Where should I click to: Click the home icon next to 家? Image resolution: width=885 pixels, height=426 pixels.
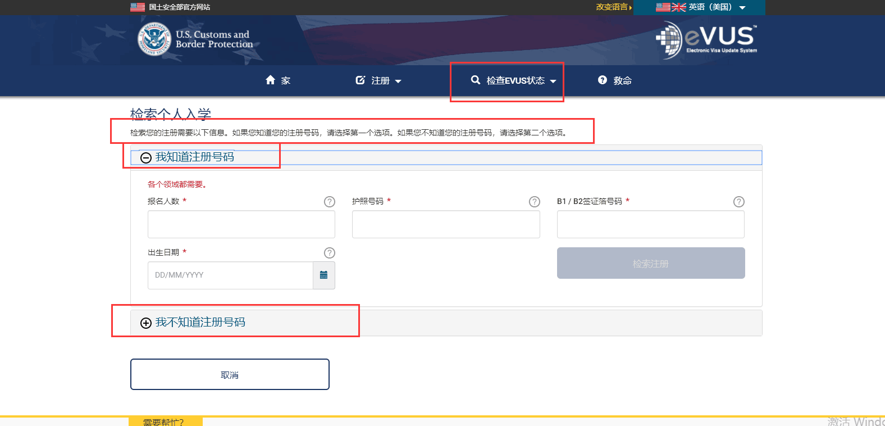(x=271, y=80)
